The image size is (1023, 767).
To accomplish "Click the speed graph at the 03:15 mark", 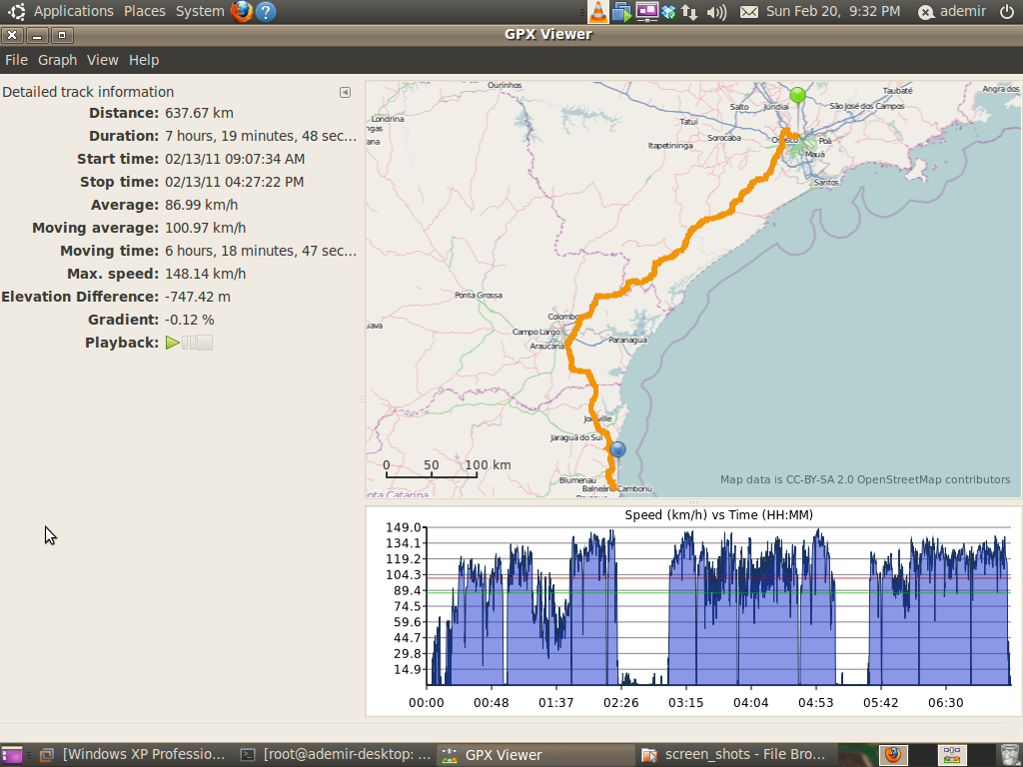I will pyautogui.click(x=685, y=619).
